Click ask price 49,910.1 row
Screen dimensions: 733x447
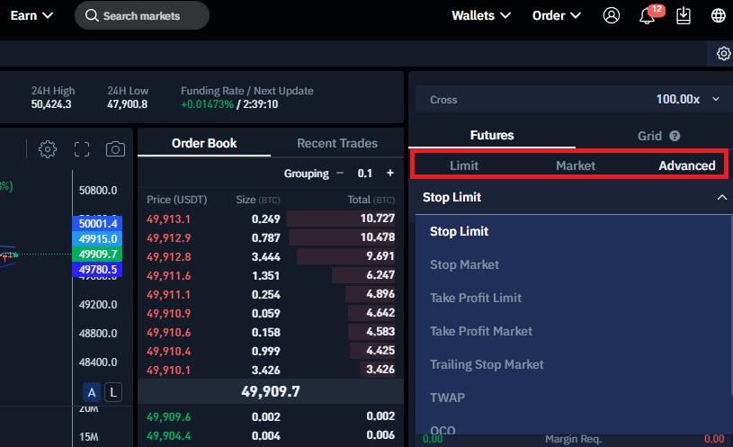click(x=271, y=370)
